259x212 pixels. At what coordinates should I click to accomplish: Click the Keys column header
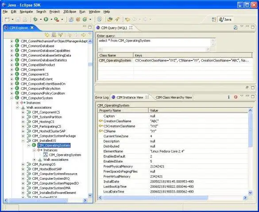[x=193, y=55]
